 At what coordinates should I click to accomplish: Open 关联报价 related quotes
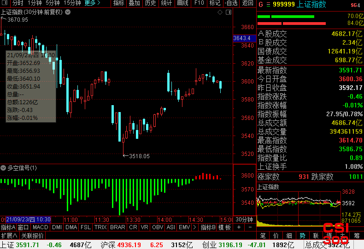point(33,236)
